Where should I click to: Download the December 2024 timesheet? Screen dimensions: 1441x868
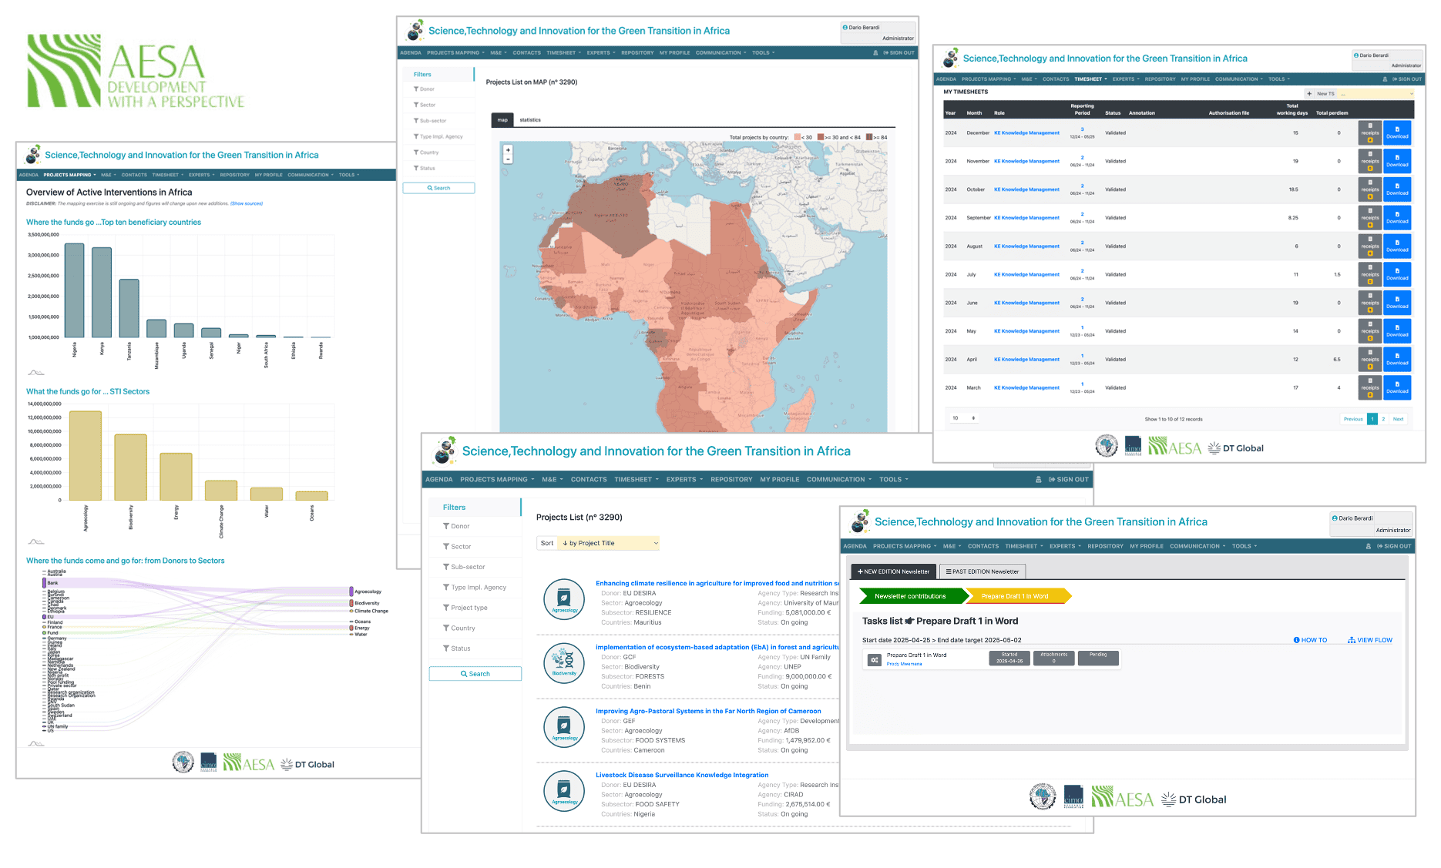pyautogui.click(x=1397, y=133)
